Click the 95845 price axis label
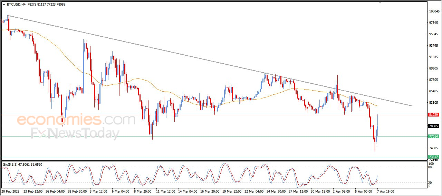Viewport: 442px width, 196px height. pyautogui.click(x=434, y=34)
